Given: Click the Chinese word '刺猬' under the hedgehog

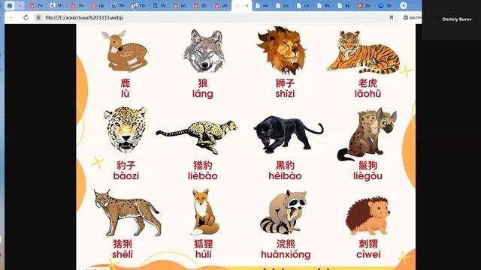Looking at the screenshot, I should pos(368,244).
